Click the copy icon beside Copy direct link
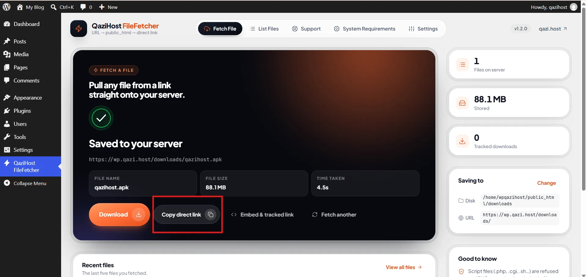Image resolution: width=586 pixels, height=277 pixels. click(x=211, y=214)
